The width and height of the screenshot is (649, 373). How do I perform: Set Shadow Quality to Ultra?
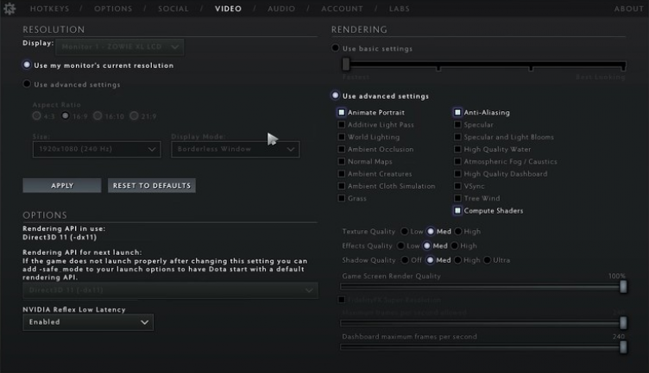point(487,260)
